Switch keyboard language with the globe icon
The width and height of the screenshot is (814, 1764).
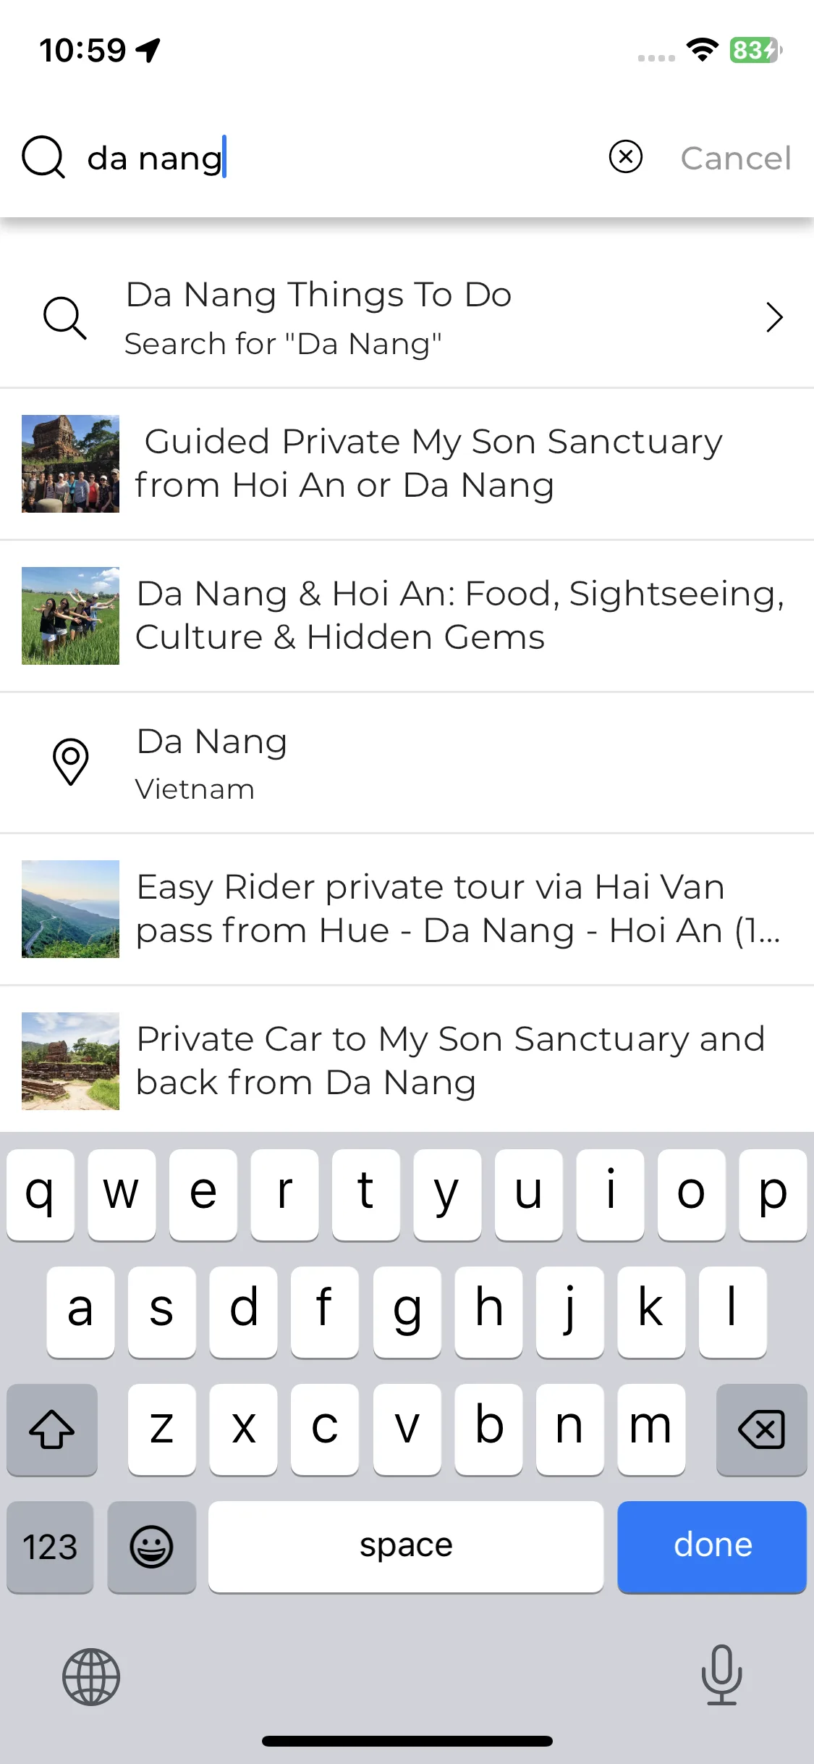pyautogui.click(x=91, y=1676)
